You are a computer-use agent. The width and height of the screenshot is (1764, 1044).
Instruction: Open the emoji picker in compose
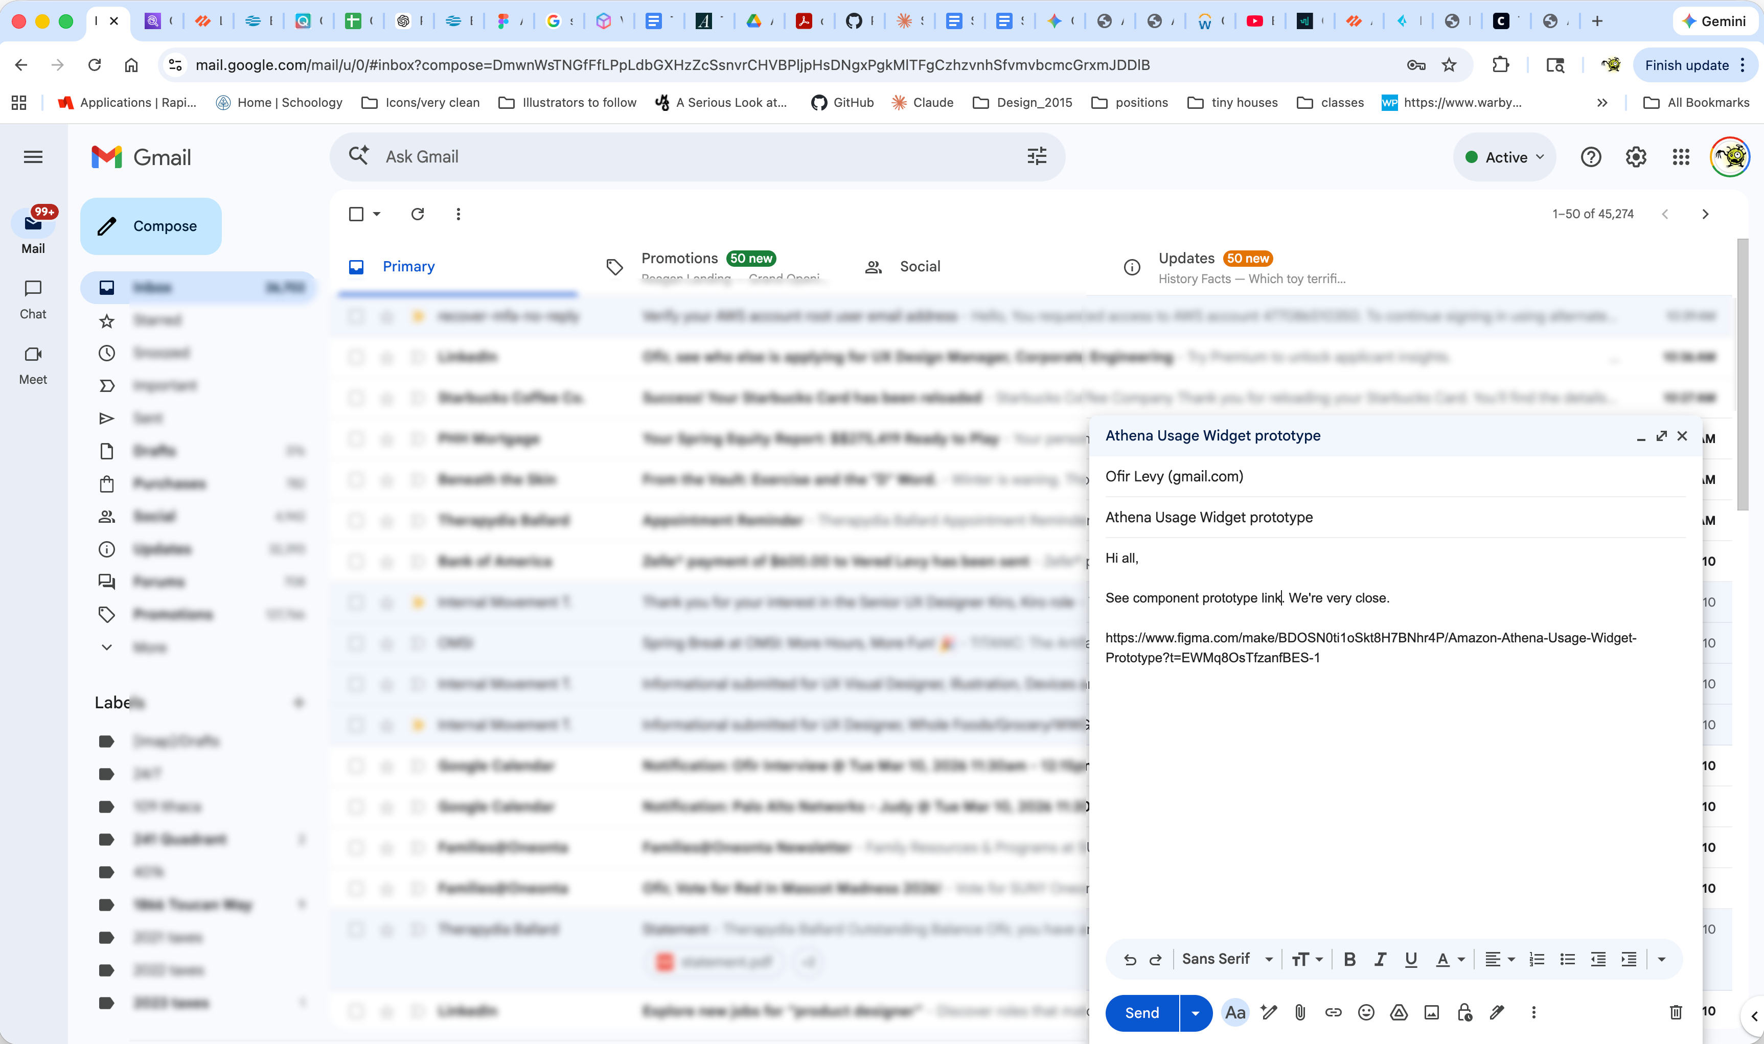coord(1366,1012)
